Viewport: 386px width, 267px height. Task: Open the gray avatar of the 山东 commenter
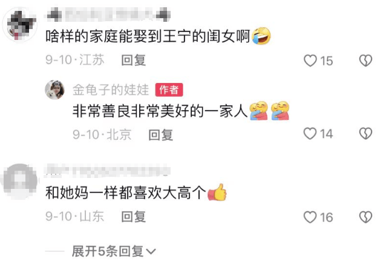coord(20,181)
